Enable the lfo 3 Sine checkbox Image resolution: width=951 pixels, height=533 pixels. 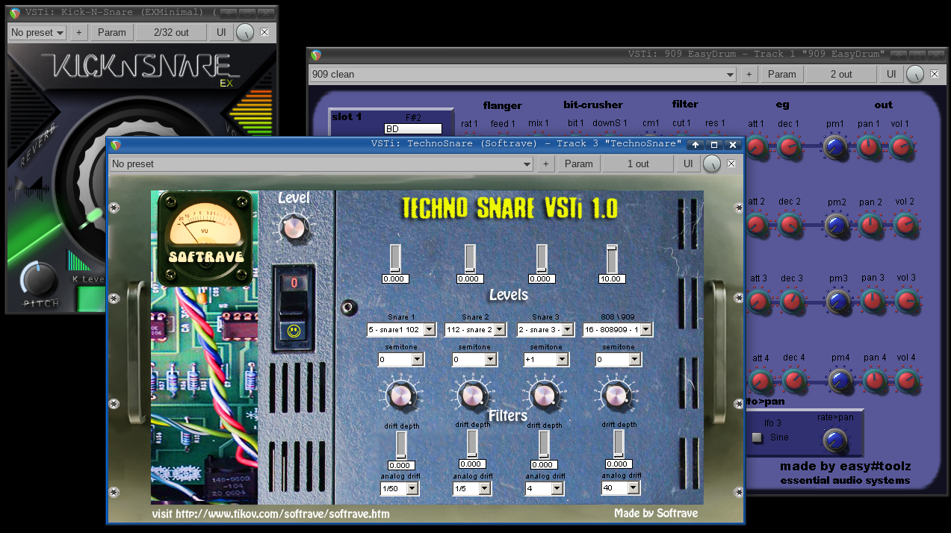click(757, 437)
